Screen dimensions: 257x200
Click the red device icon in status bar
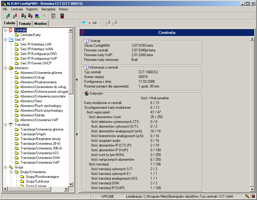pos(253,196)
